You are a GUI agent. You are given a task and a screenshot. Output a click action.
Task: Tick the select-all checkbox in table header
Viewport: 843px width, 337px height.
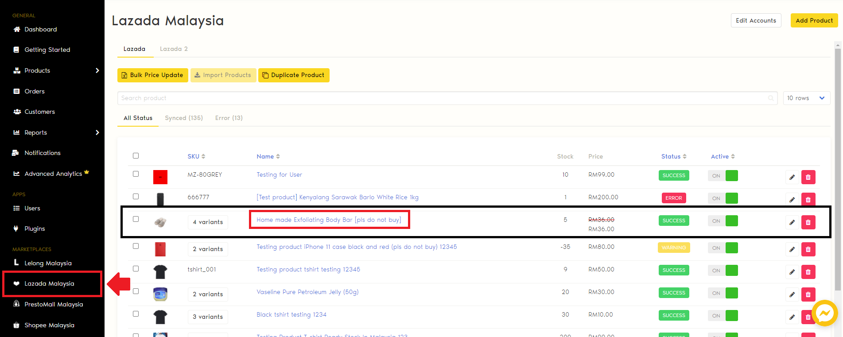tap(136, 155)
